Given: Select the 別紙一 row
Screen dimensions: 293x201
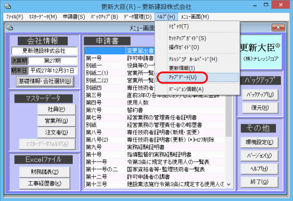Looking at the screenshot, I should 120,65.
